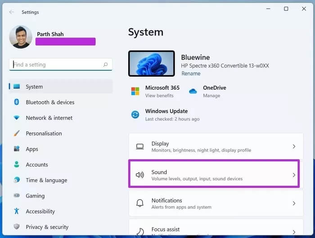Open the Notifications settings row
Image resolution: width=315 pixels, height=238 pixels.
coord(216,203)
